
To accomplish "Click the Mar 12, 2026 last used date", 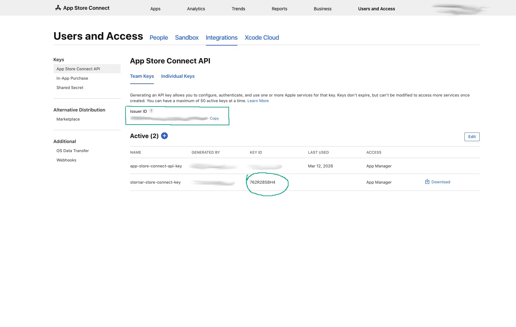I will (x=320, y=166).
